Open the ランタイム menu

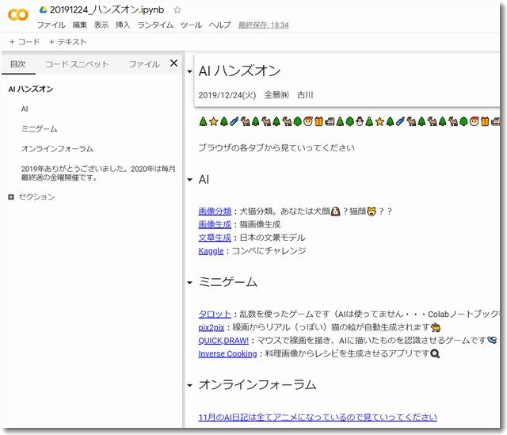(x=155, y=25)
